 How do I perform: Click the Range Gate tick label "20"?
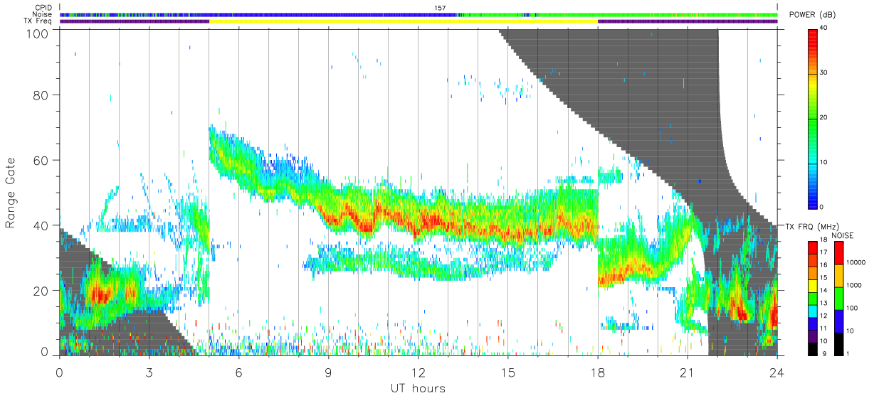click(x=41, y=291)
